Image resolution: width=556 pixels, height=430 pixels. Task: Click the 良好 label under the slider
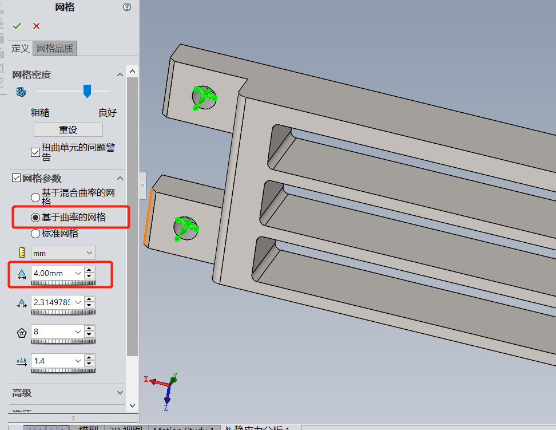pos(108,113)
